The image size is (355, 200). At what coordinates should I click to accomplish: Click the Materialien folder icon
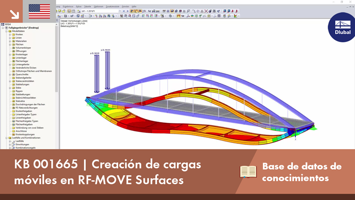[14, 41]
